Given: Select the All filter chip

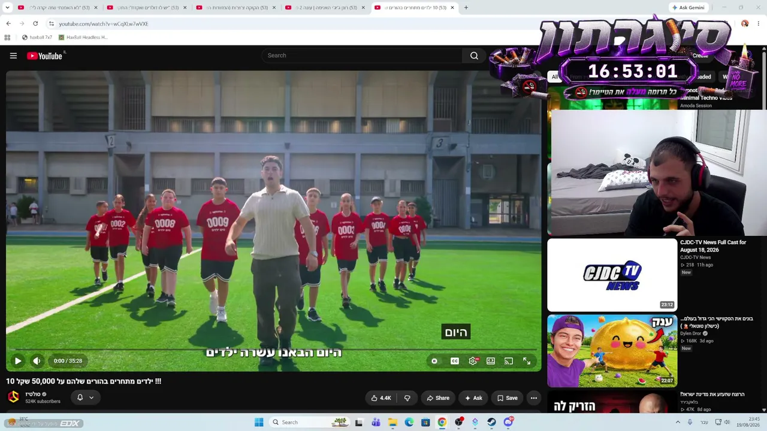Looking at the screenshot, I should [x=555, y=77].
